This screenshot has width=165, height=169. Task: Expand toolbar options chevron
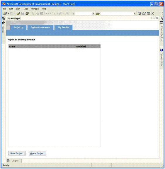[x=162, y=13]
